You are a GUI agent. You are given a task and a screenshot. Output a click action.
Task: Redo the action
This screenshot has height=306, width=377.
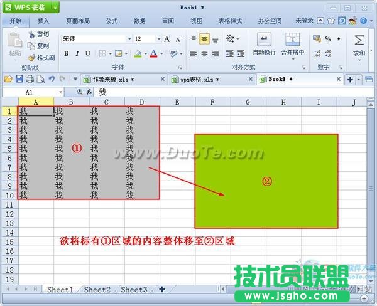(62, 79)
